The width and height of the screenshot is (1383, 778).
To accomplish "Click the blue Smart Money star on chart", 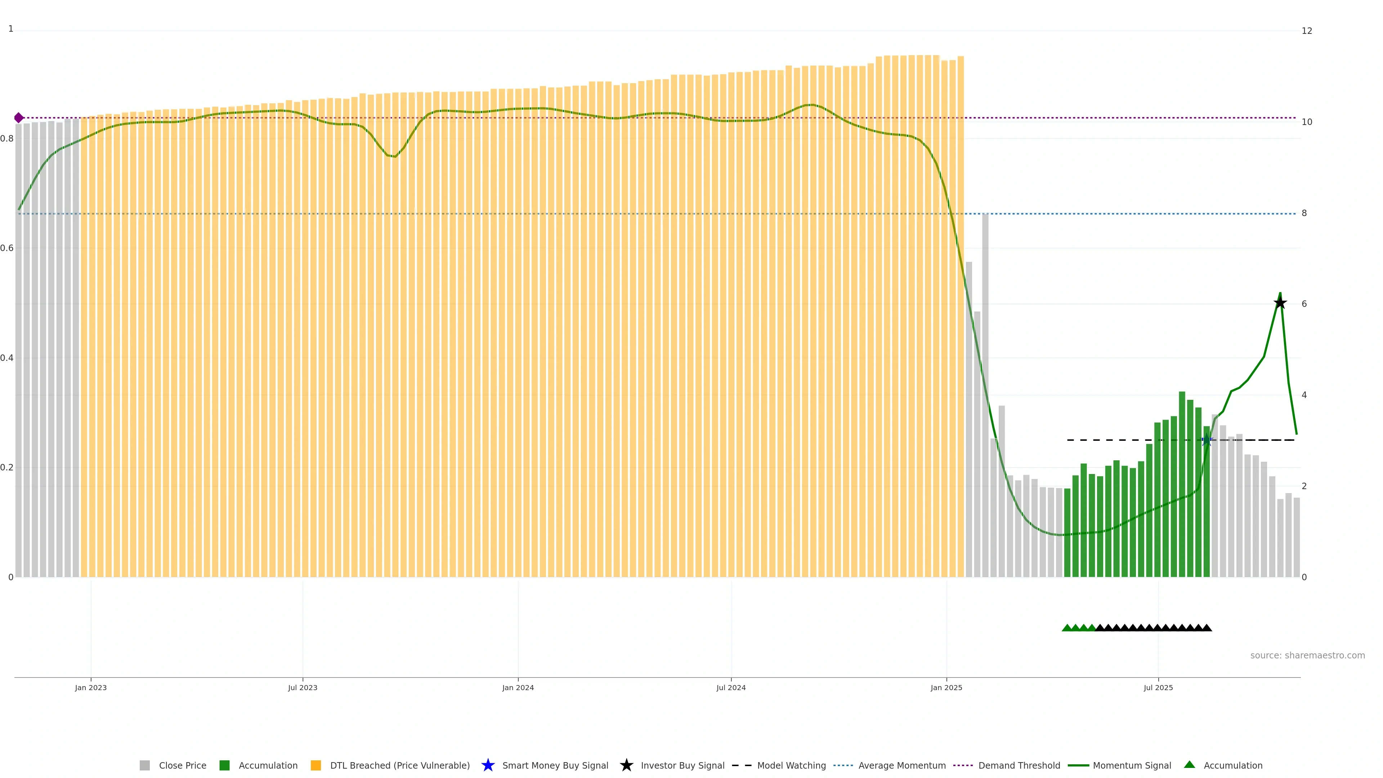I will pyautogui.click(x=1207, y=440).
